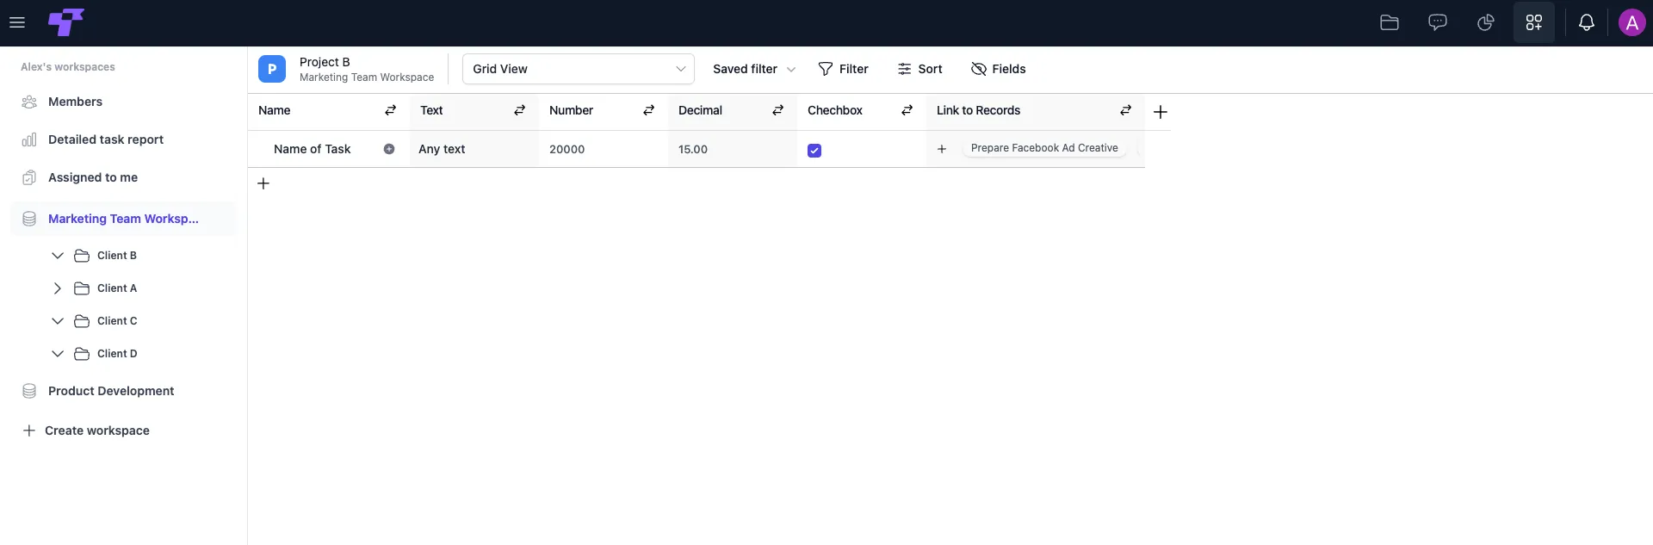Add linked record plus in row
This screenshot has width=1653, height=545.
(942, 149)
